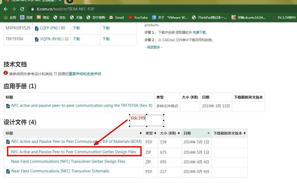Sort design files by 日期 column
This screenshot has height=183, width=297.
(x=196, y=133)
